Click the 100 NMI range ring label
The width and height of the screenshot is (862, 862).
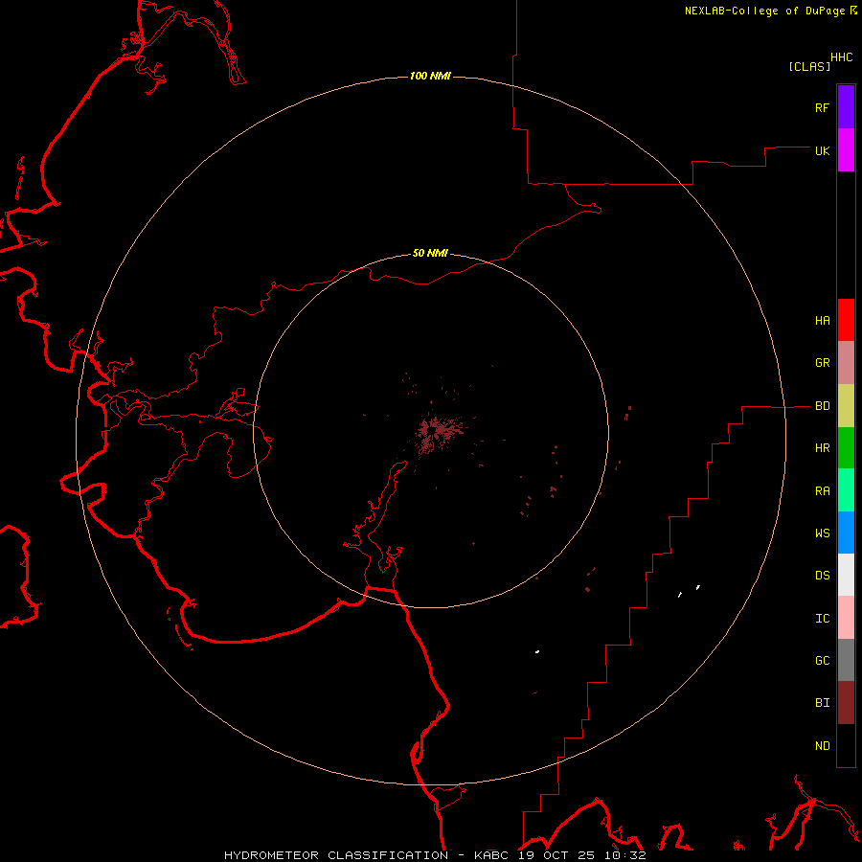[430, 76]
